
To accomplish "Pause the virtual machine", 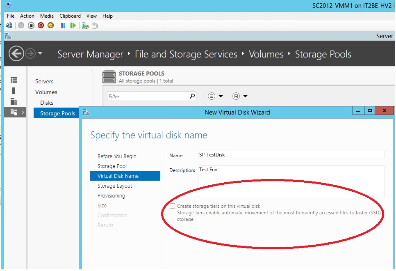I will (62, 25).
